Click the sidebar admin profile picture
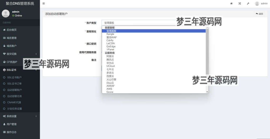The width and height of the screenshot is (270, 139). pos(6,13)
